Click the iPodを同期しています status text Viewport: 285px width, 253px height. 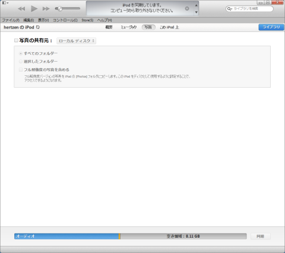(x=142, y=5)
